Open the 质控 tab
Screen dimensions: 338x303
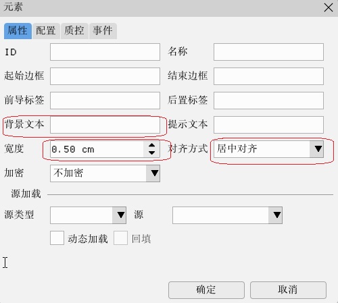point(74,31)
